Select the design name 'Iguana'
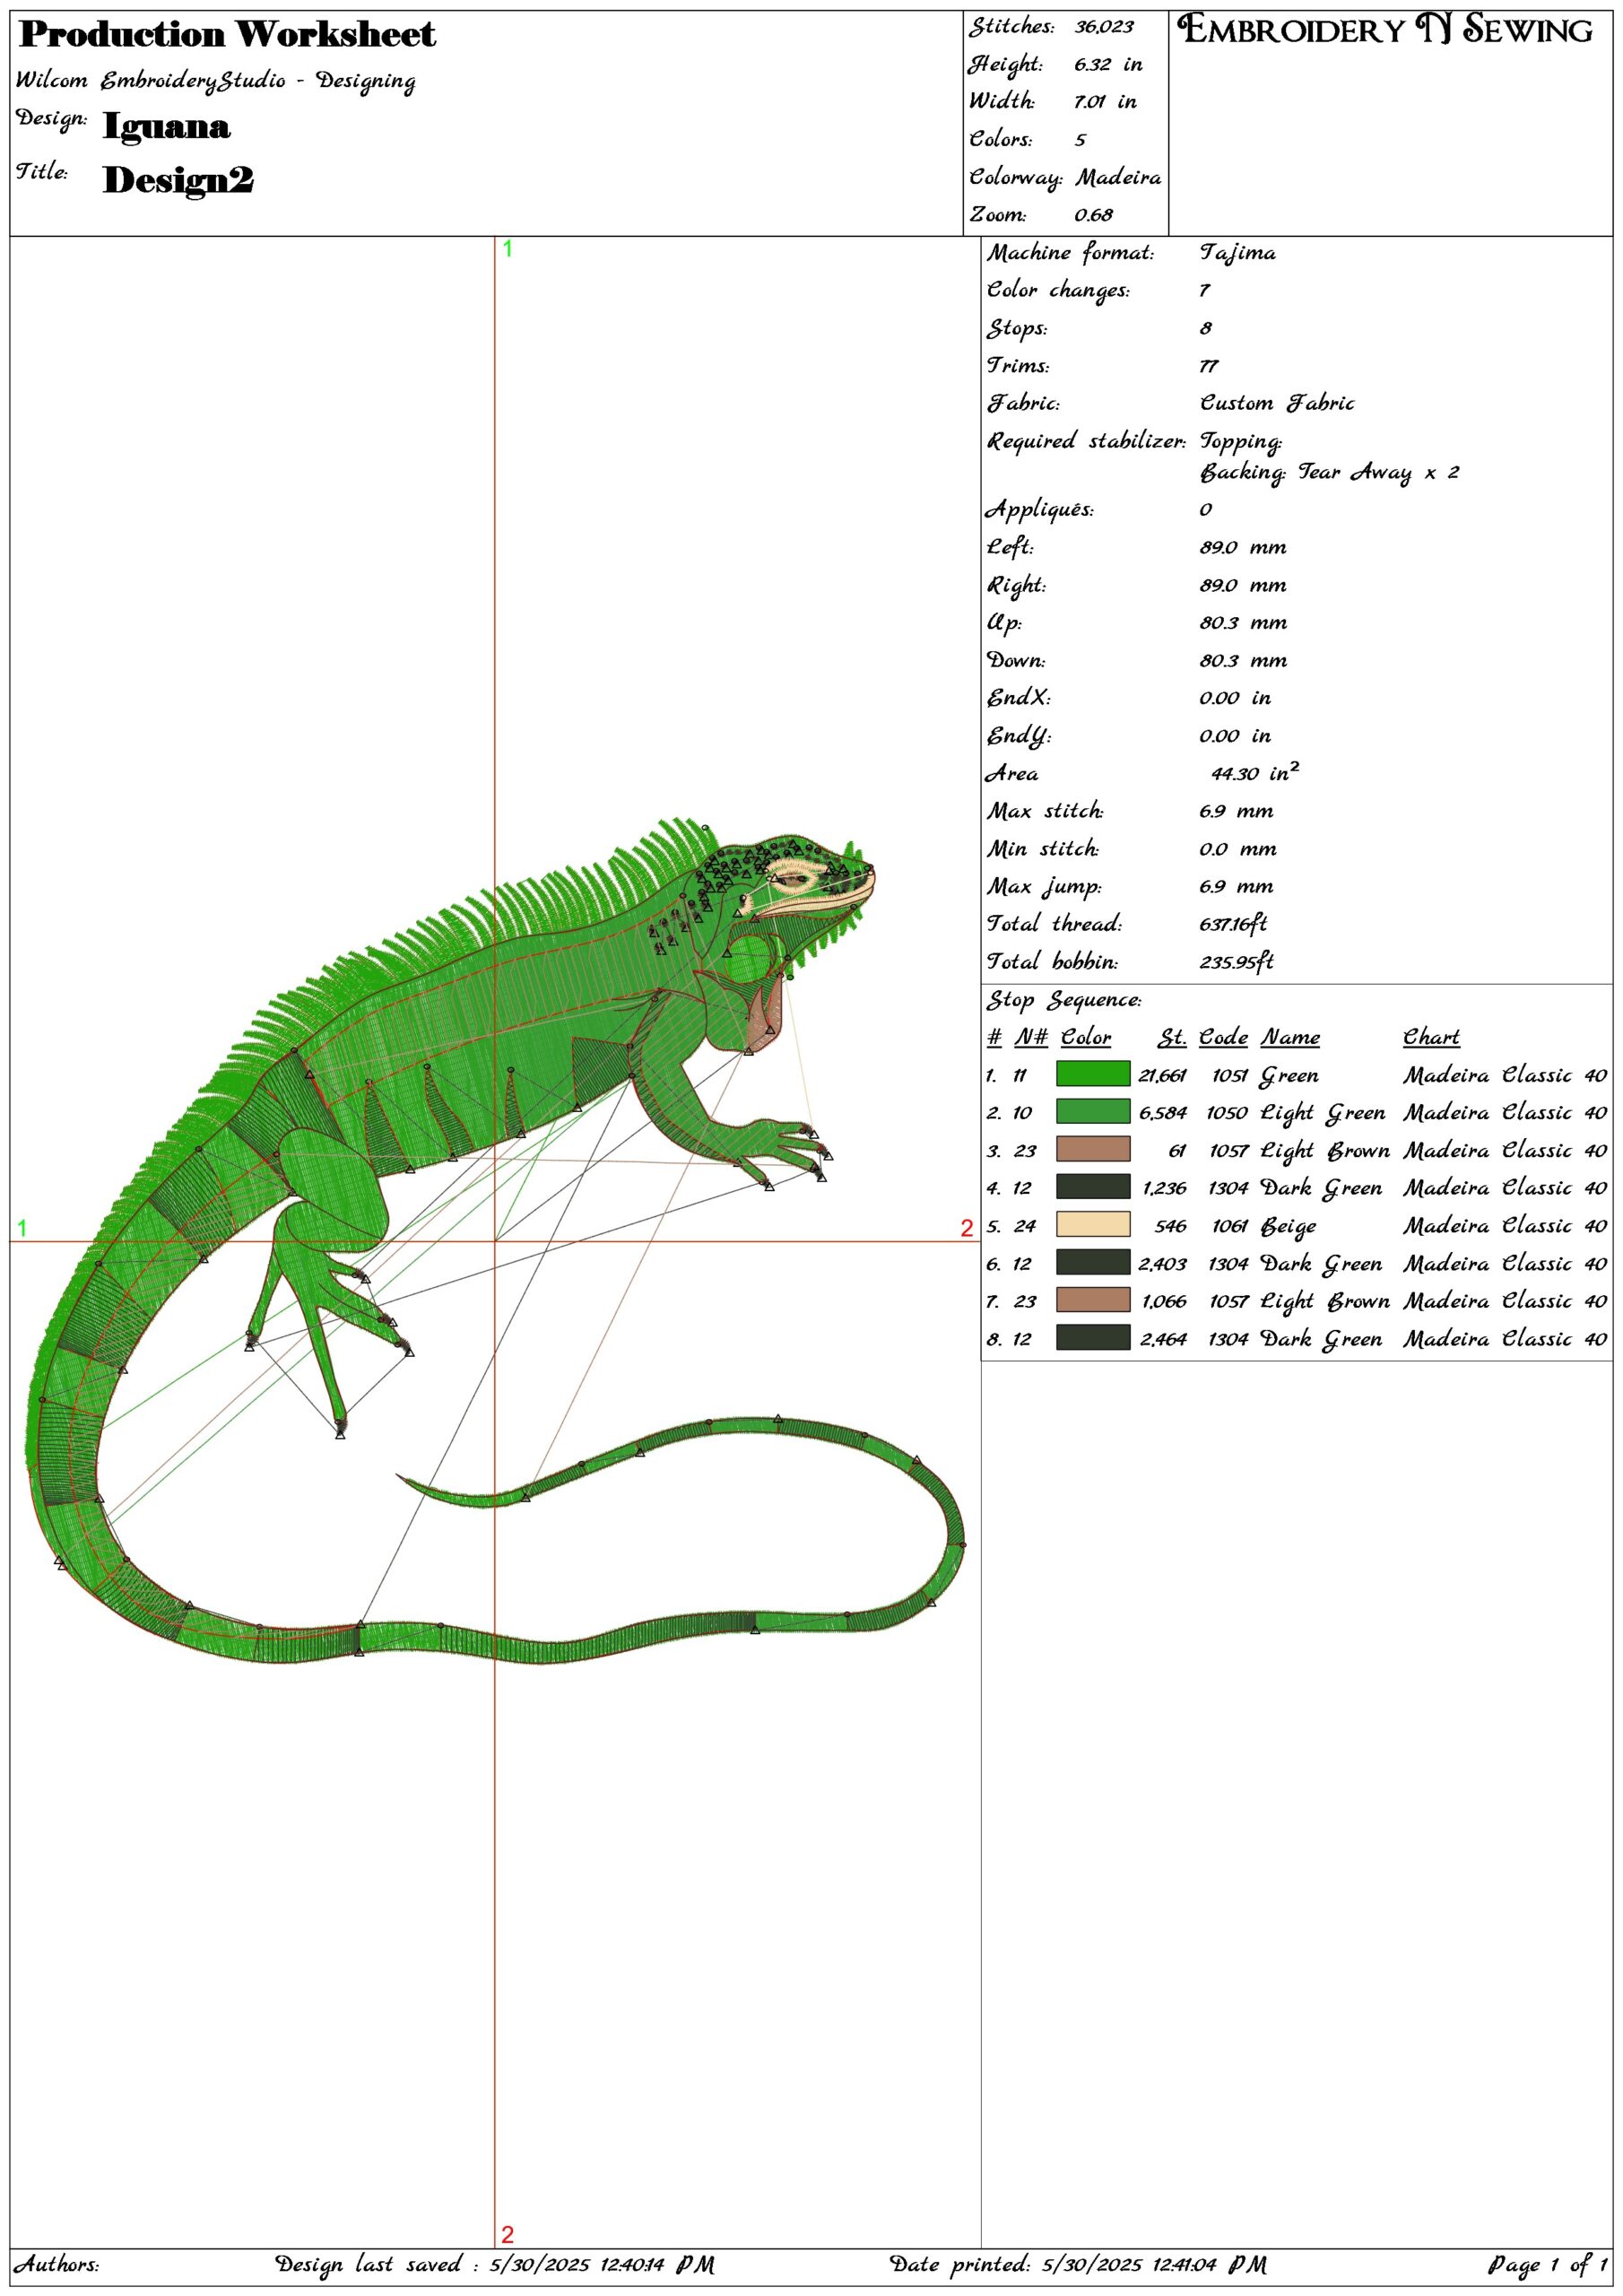Image resolution: width=1623 pixels, height=2296 pixels. click(x=167, y=126)
